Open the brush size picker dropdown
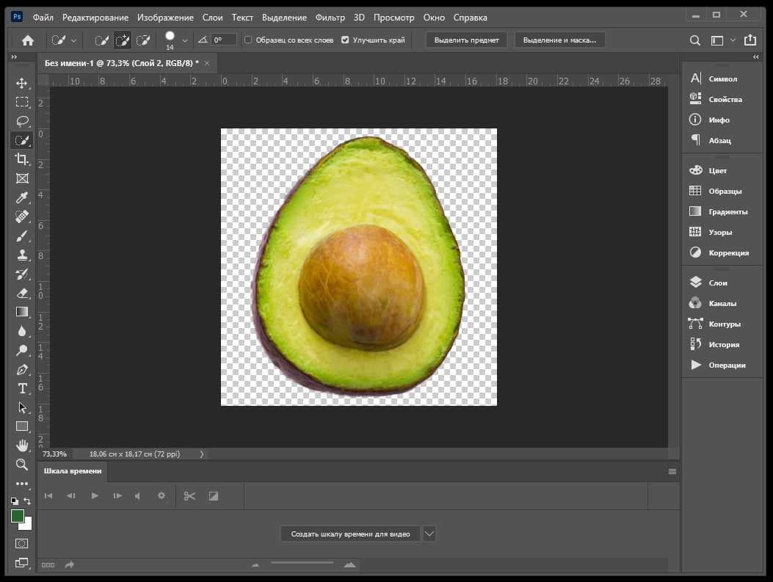The height and width of the screenshot is (582, 773). 184,40
